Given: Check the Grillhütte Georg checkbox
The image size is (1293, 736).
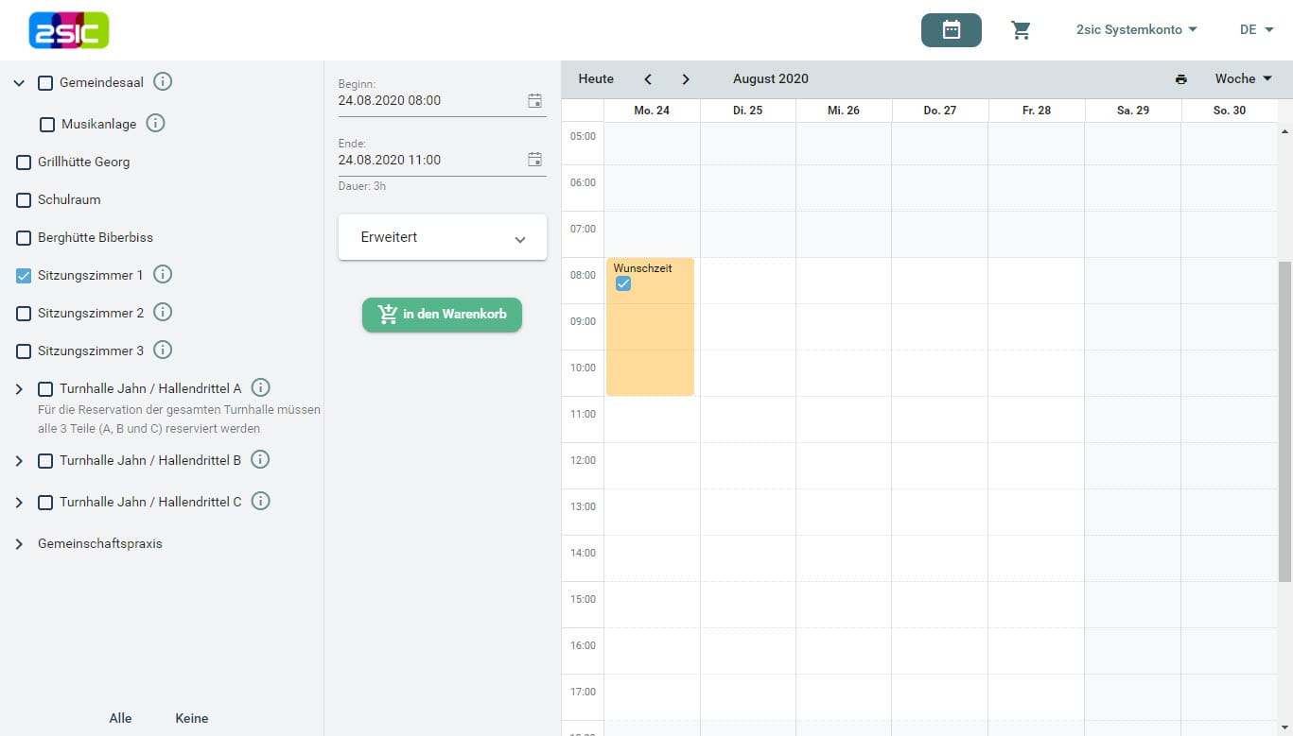Looking at the screenshot, I should tap(24, 163).
